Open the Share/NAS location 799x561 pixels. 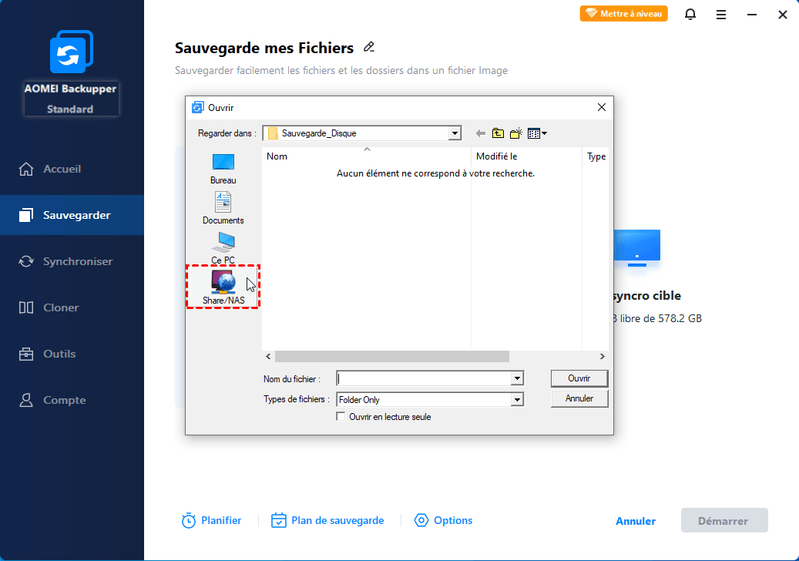click(223, 287)
